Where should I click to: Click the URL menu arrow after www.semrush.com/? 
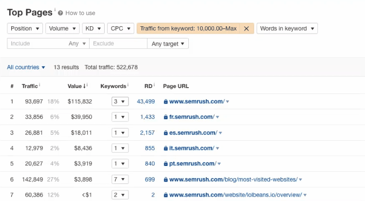pyautogui.click(x=228, y=102)
